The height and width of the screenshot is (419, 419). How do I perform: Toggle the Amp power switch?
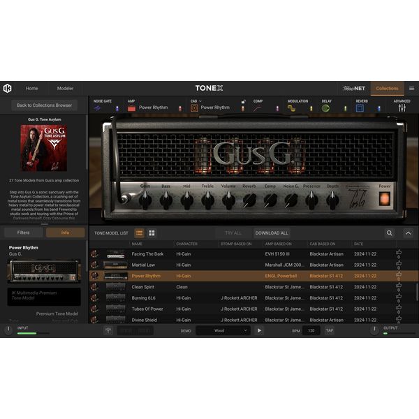pyautogui.click(x=180, y=108)
